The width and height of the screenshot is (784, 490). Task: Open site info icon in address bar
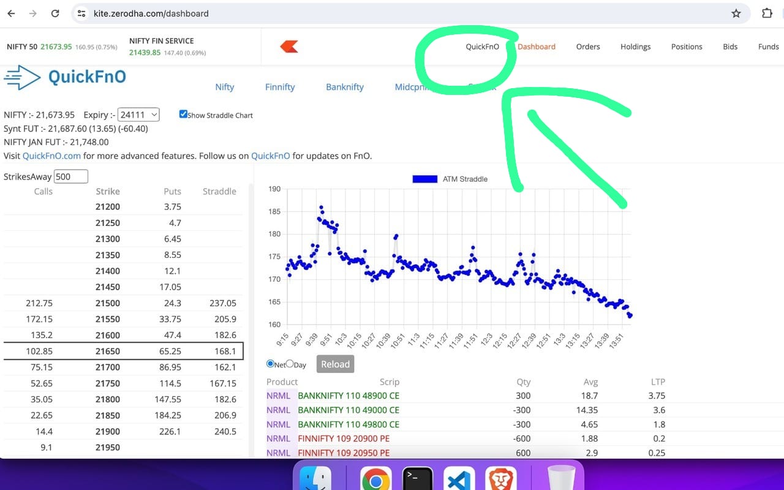click(x=82, y=13)
